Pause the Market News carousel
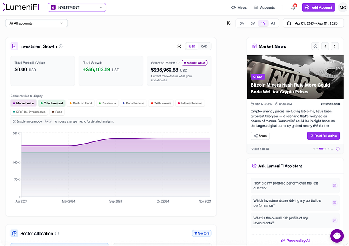The height and width of the screenshot is (246, 349). [x=315, y=46]
